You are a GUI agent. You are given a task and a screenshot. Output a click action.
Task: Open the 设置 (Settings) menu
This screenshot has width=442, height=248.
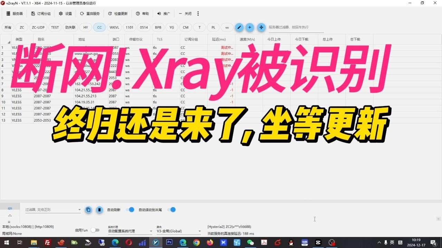click(x=65, y=14)
